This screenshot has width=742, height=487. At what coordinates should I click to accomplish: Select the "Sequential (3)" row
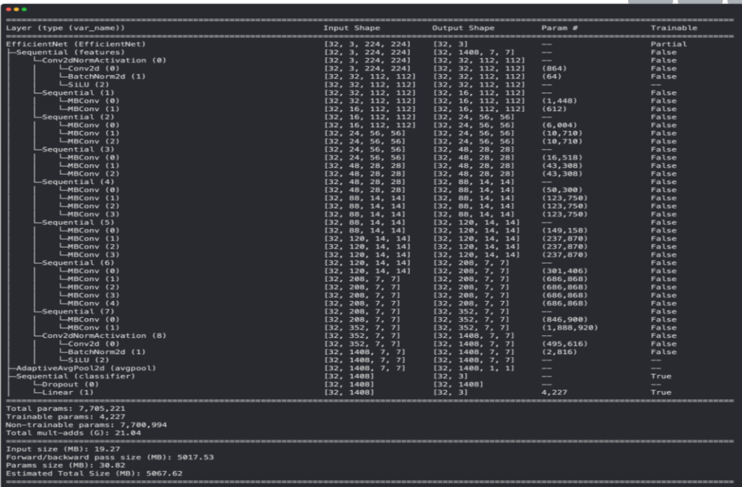(348, 150)
